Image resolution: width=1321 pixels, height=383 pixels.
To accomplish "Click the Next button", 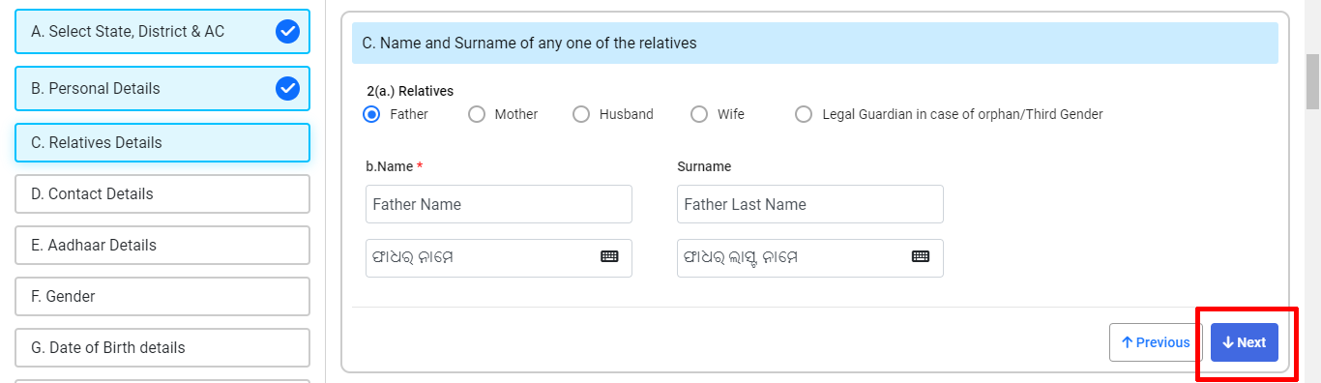I will pyautogui.click(x=1245, y=342).
